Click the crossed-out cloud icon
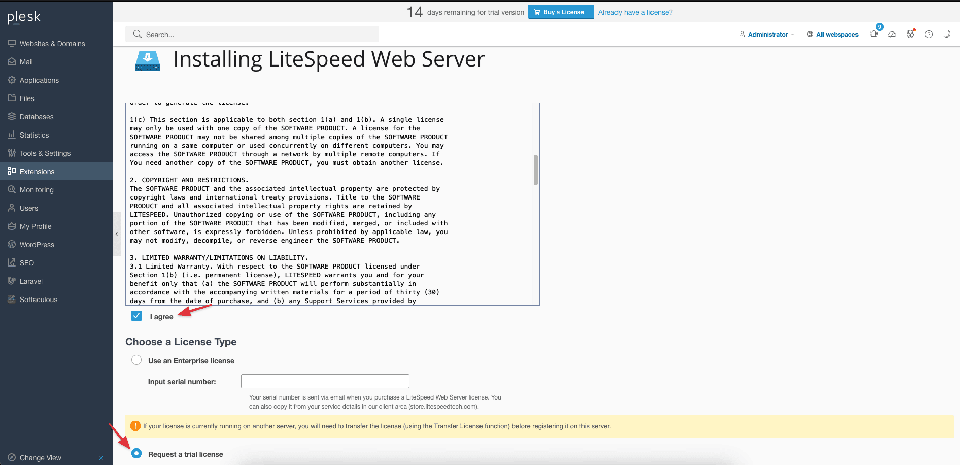Viewport: 960px width, 465px height. coord(892,34)
